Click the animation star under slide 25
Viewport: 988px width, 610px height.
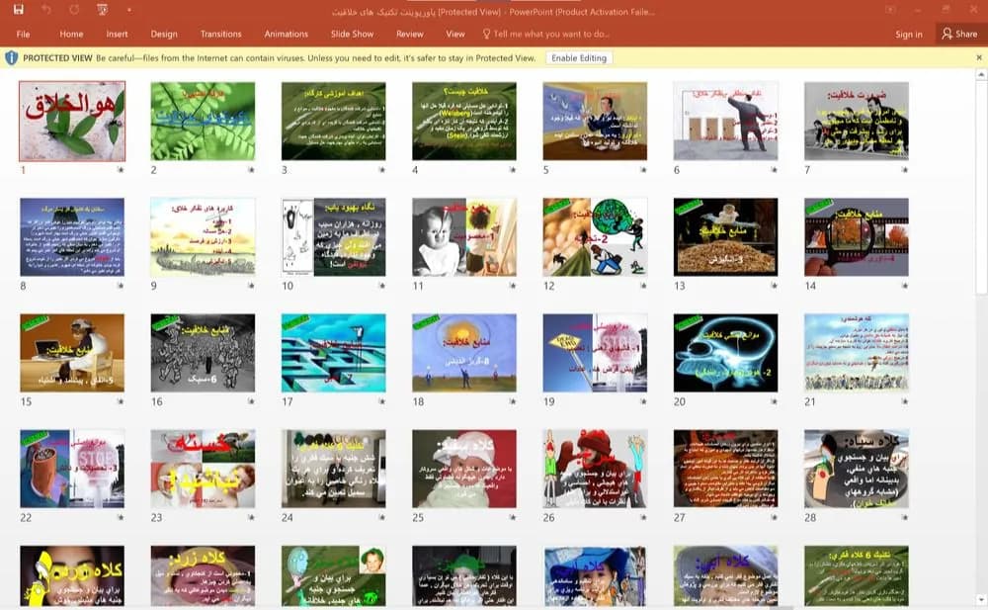512,517
